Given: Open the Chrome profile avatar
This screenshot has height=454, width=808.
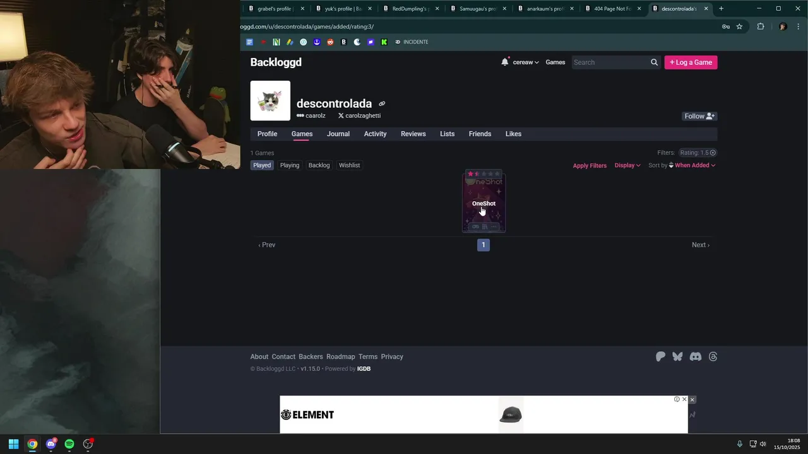Looking at the screenshot, I should (783, 26).
